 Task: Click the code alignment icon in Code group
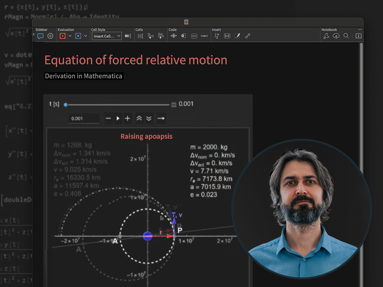174,36
